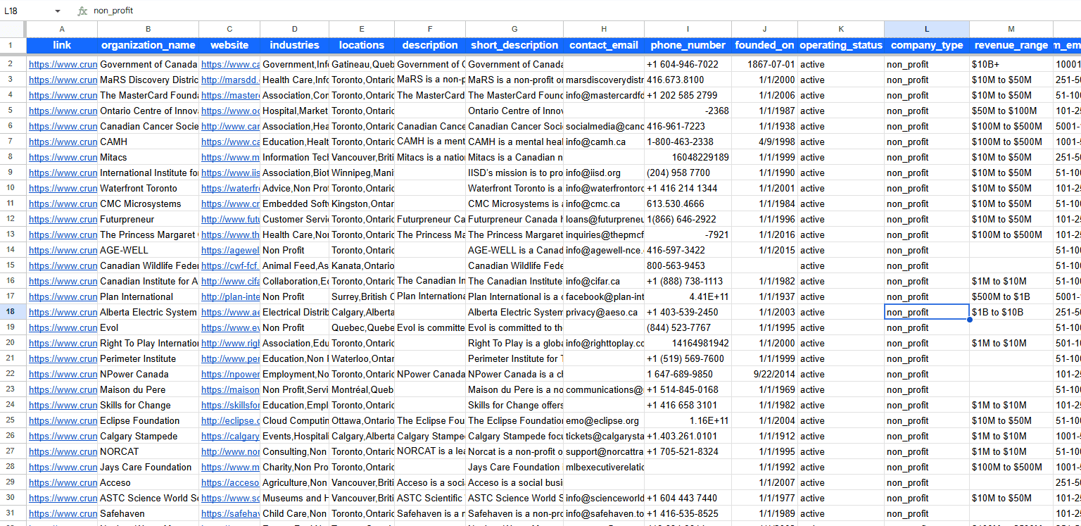Click the fill handle of selected cell L18
The image size is (1081, 526).
tap(969, 320)
